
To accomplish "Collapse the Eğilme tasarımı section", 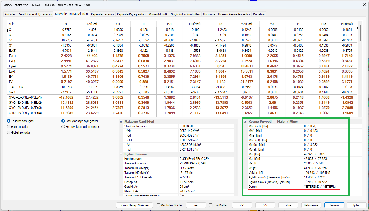I will (121, 154).
